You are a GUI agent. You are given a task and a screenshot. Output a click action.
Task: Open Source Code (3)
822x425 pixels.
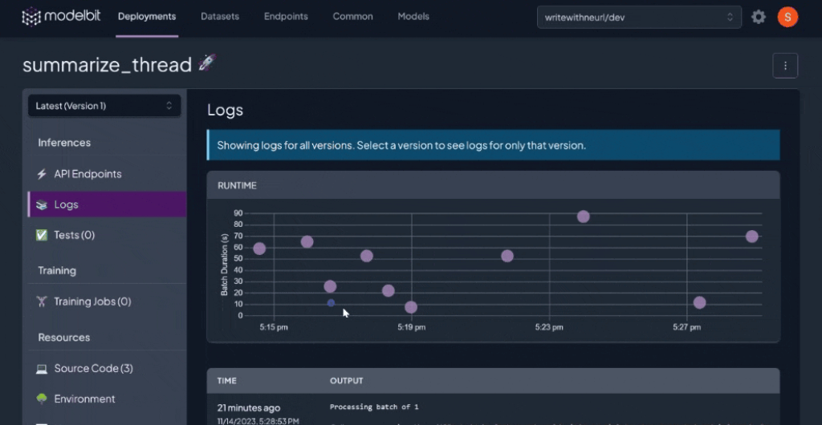tap(107, 369)
